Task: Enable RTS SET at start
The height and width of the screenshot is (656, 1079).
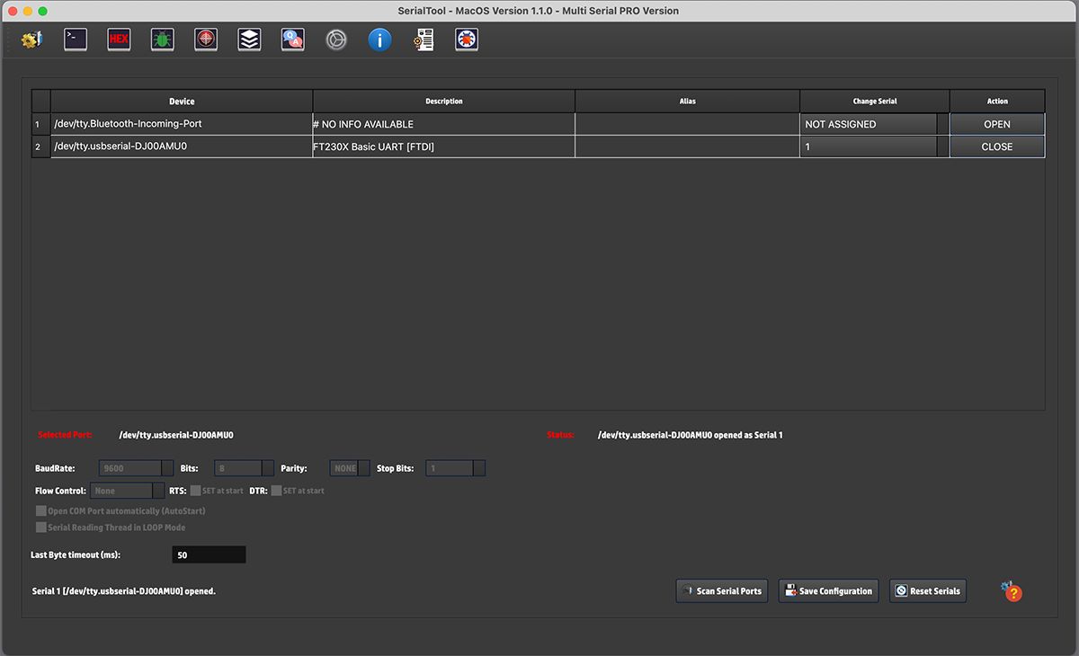Action: 194,491
